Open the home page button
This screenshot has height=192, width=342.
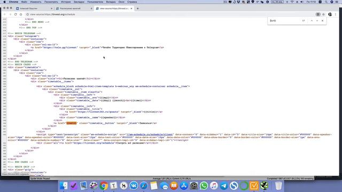pos(21,14)
